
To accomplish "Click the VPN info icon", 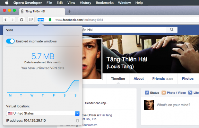I will coord(77,121).
